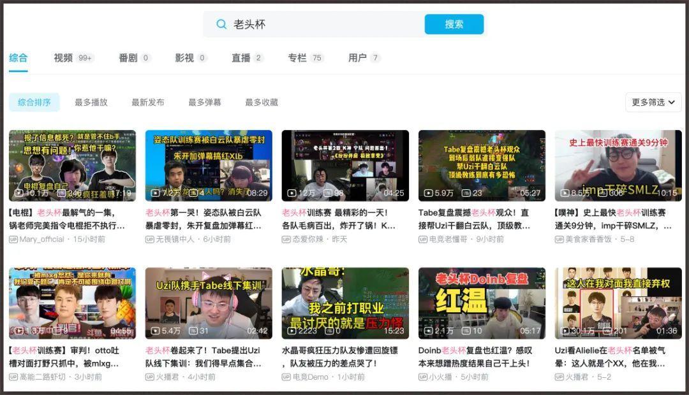
Task: Switch to the 视频 tab
Action: click(63, 58)
